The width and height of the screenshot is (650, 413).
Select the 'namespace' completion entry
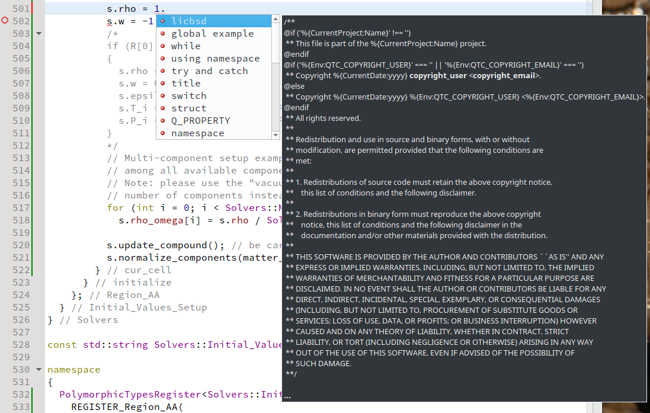click(197, 133)
